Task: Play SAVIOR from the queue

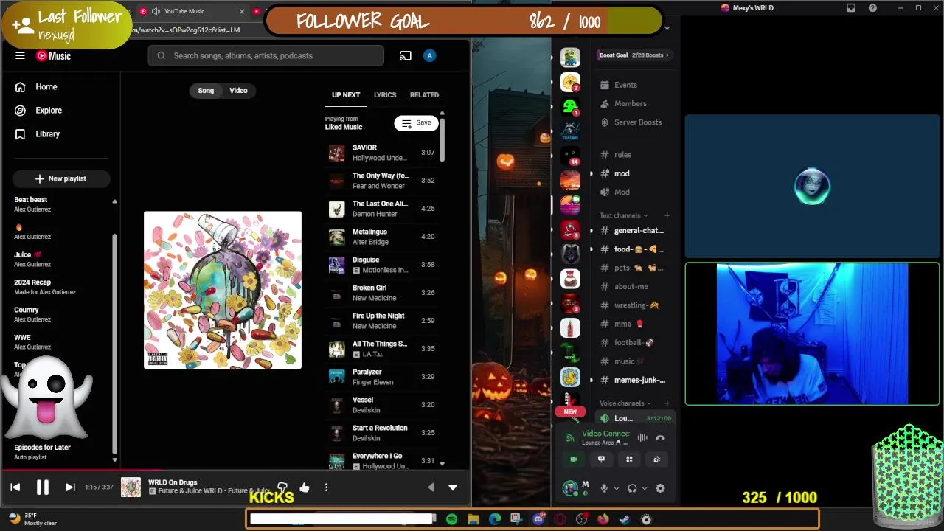Action: coord(382,153)
